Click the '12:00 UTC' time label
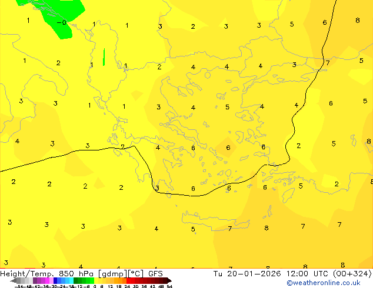The height and width of the screenshot is (288, 373). pyautogui.click(x=308, y=274)
